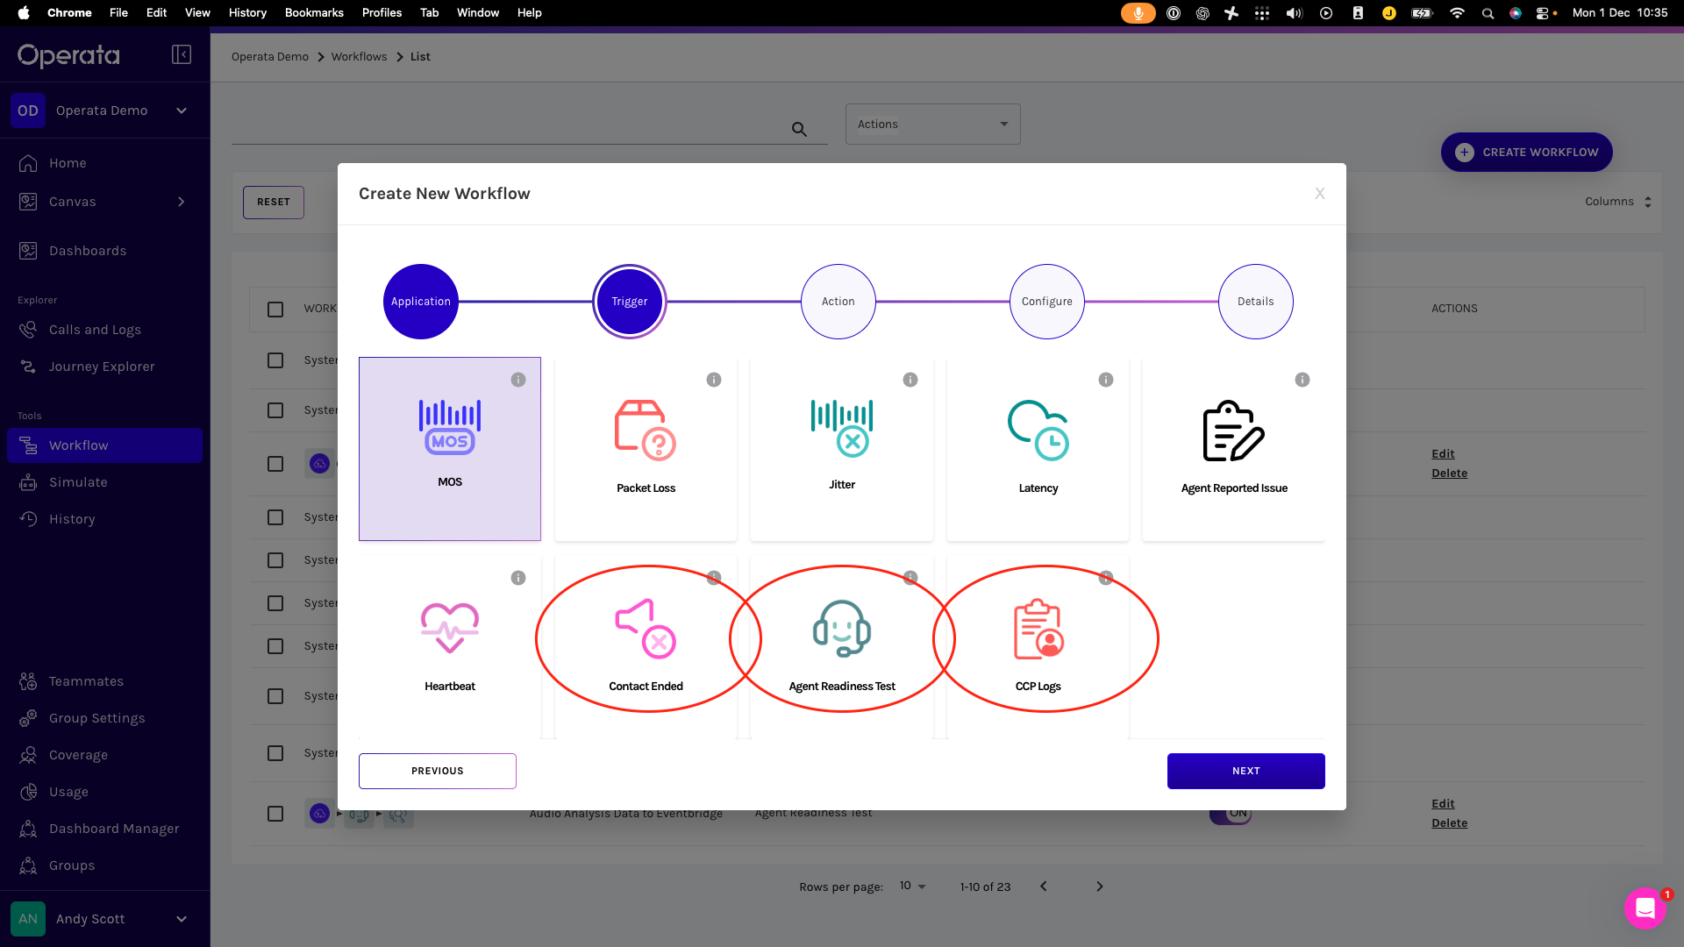Jump to the Action step circle
Viewport: 1684px width, 947px height.
[x=838, y=302]
